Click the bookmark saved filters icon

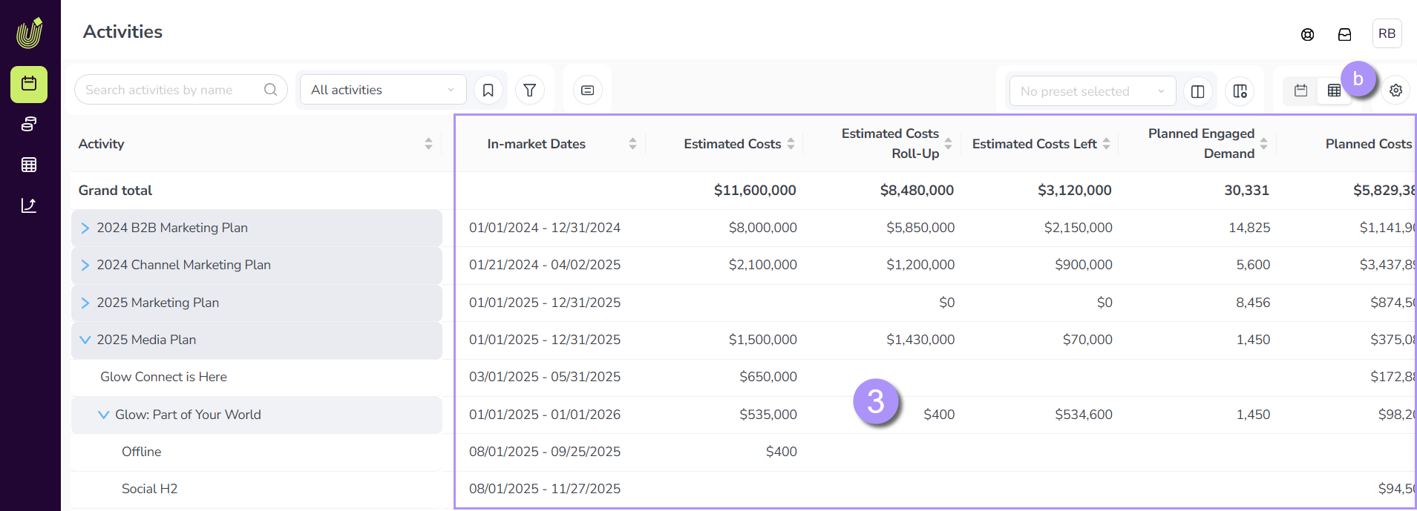pos(488,90)
